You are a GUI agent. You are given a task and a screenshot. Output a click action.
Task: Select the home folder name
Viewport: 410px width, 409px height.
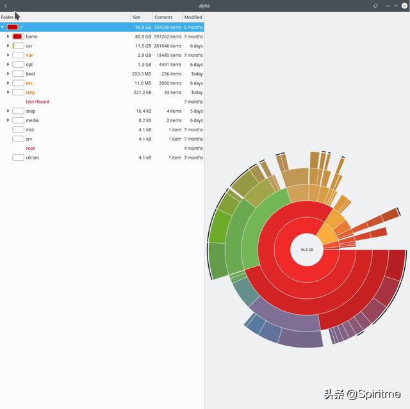click(31, 36)
